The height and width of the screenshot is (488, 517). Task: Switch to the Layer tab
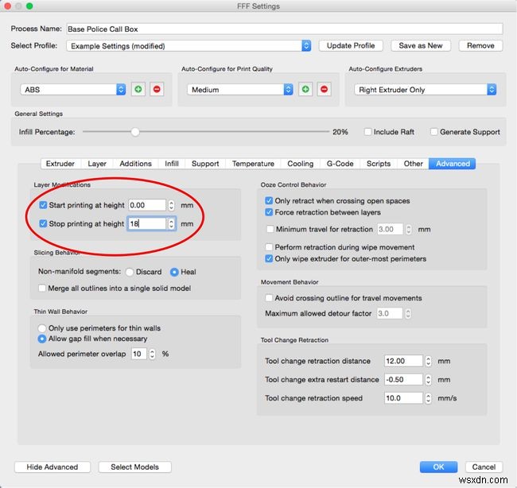tap(97, 164)
